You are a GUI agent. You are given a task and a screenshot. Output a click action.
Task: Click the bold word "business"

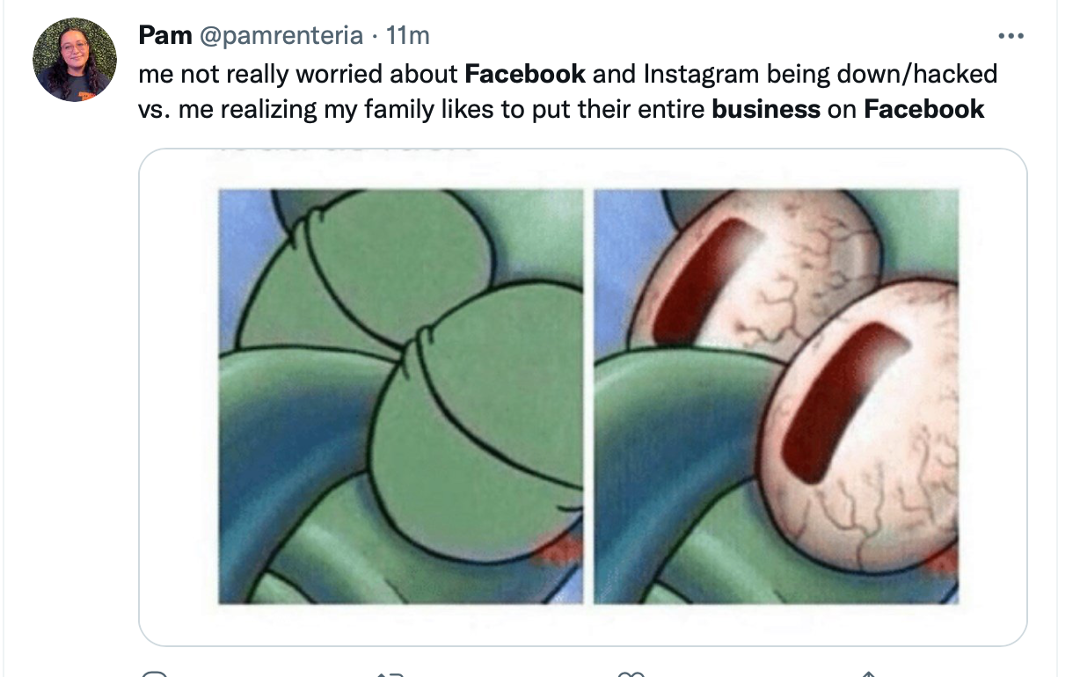pyautogui.click(x=766, y=109)
